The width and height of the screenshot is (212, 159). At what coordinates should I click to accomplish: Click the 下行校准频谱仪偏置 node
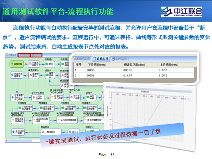(68, 108)
